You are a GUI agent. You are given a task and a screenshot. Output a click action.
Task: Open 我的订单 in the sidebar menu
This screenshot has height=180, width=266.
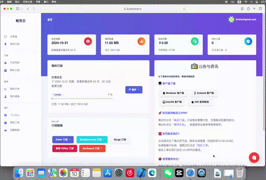coord(15,89)
